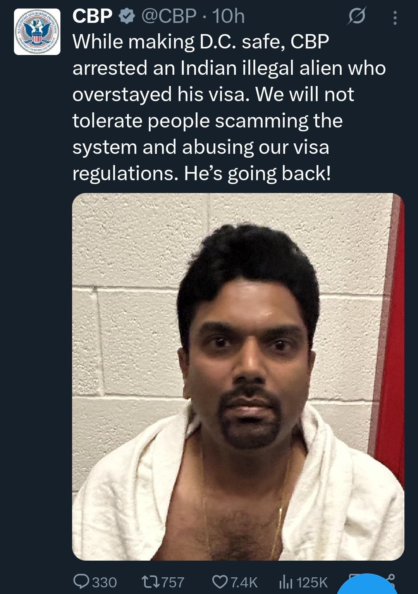Tap the blue verified checkmark badge
The width and height of the screenshot is (418, 594).
point(126,16)
